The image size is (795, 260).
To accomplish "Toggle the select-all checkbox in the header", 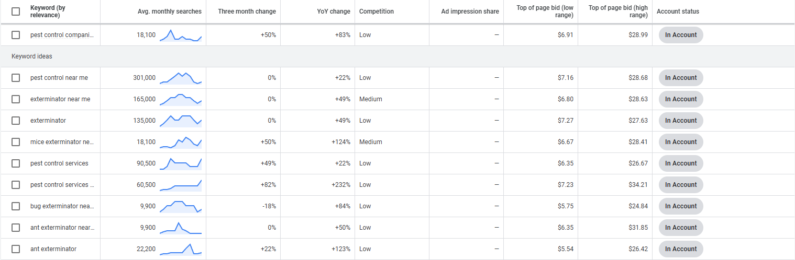I will (x=16, y=11).
